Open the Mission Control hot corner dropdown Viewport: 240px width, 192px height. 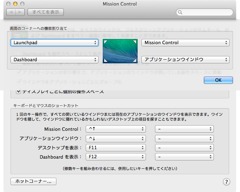(x=185, y=43)
